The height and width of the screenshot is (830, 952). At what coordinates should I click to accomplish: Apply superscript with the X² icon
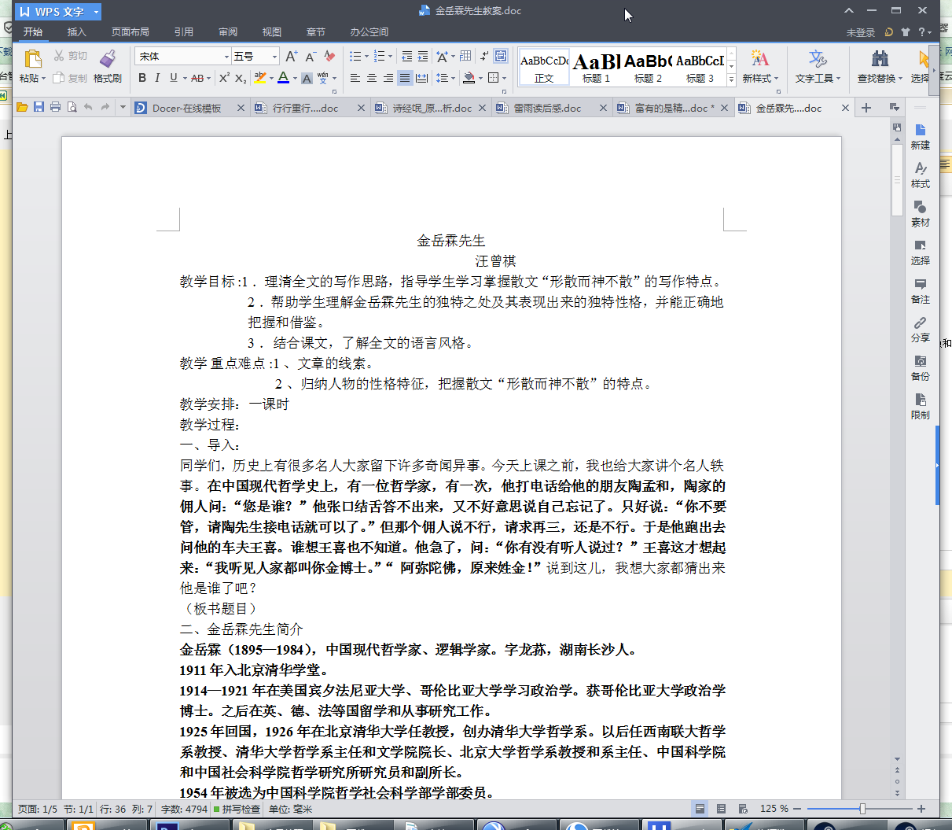coord(224,78)
